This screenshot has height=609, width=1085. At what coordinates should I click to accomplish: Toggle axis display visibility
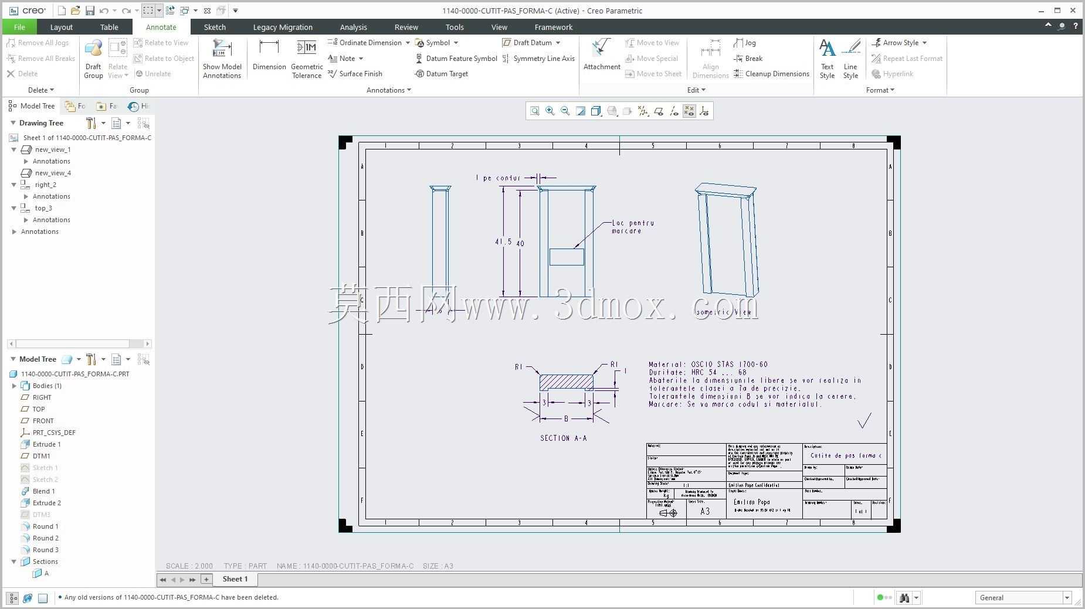674,111
